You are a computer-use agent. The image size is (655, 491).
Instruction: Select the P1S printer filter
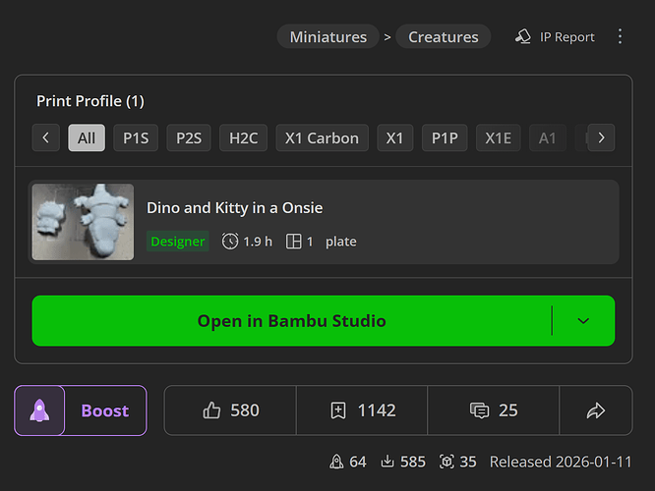tap(136, 137)
